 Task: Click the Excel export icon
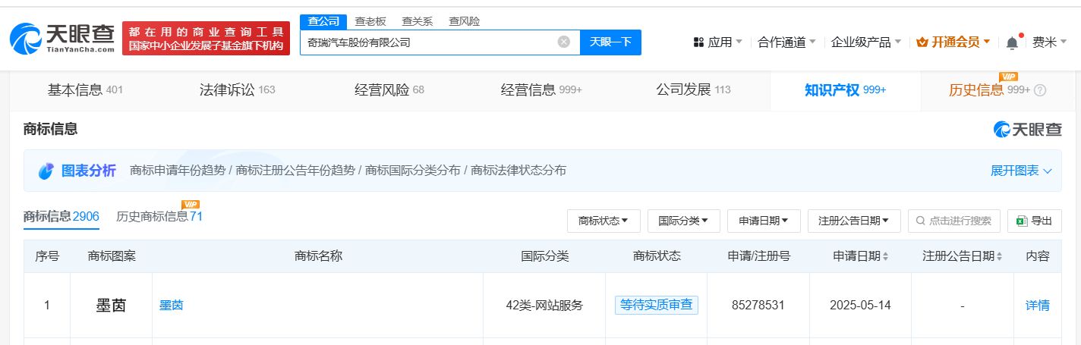click(x=1022, y=221)
